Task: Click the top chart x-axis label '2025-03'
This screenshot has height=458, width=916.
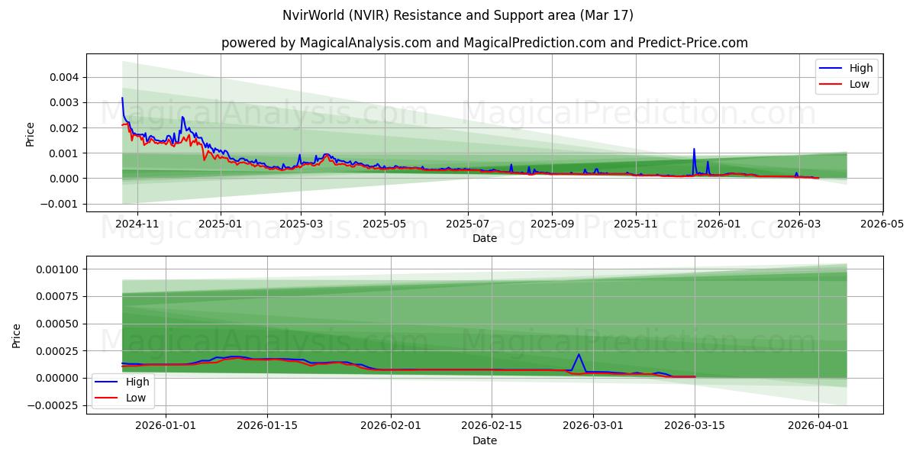Action: point(301,224)
